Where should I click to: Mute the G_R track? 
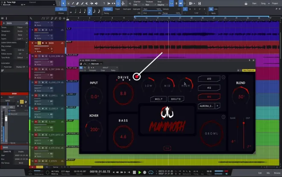tap(36, 30)
